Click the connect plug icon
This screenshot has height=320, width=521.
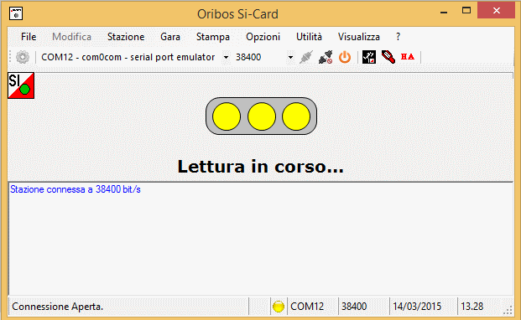pyautogui.click(x=305, y=57)
